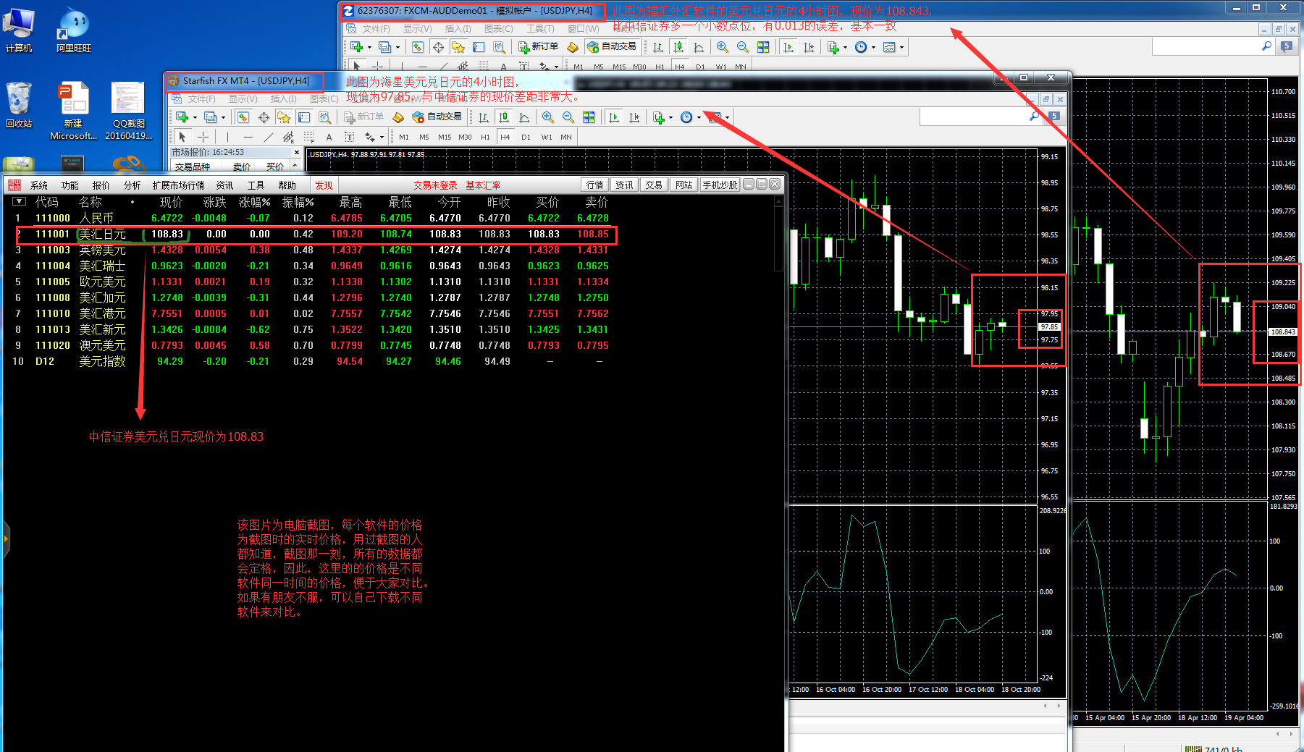Open MetaEditor icon in FXCM toolbar

573,47
